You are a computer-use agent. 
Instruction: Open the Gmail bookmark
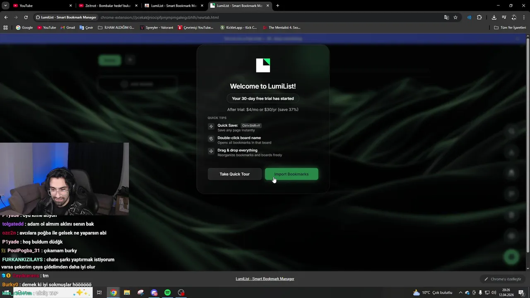point(67,28)
